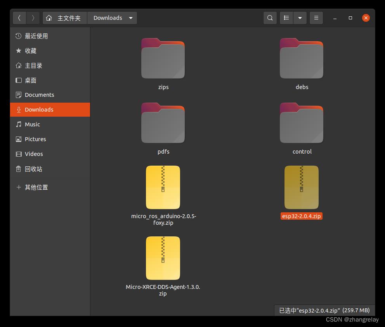Click the plus icon beside 其他位置
Viewport: 385px width, 327px height.
pyautogui.click(x=18, y=187)
